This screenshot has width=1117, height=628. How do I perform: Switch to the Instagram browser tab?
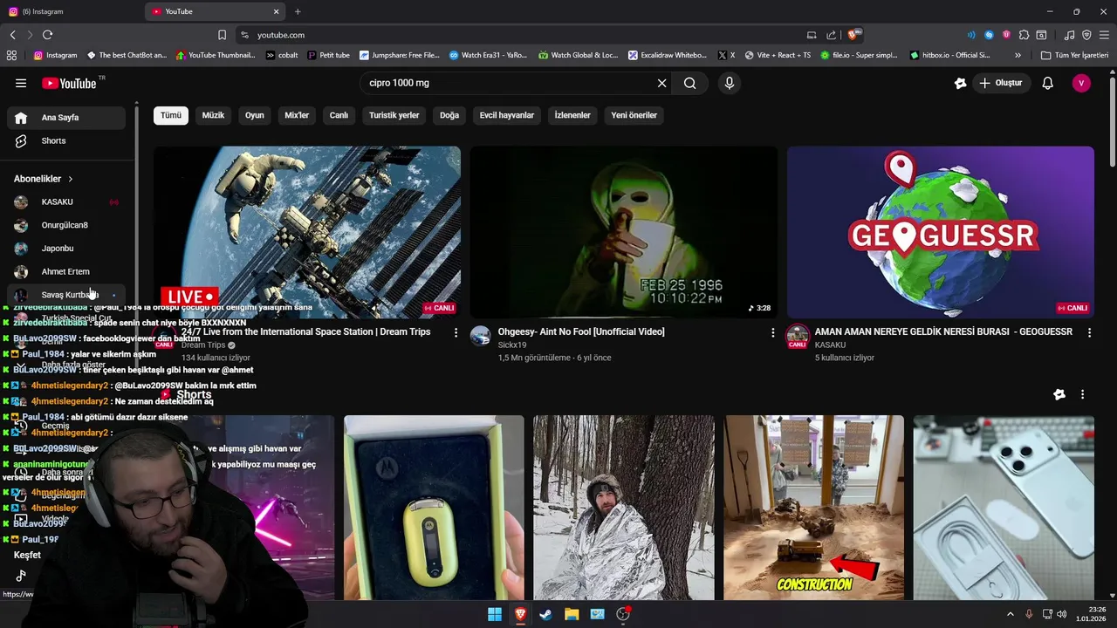70,11
